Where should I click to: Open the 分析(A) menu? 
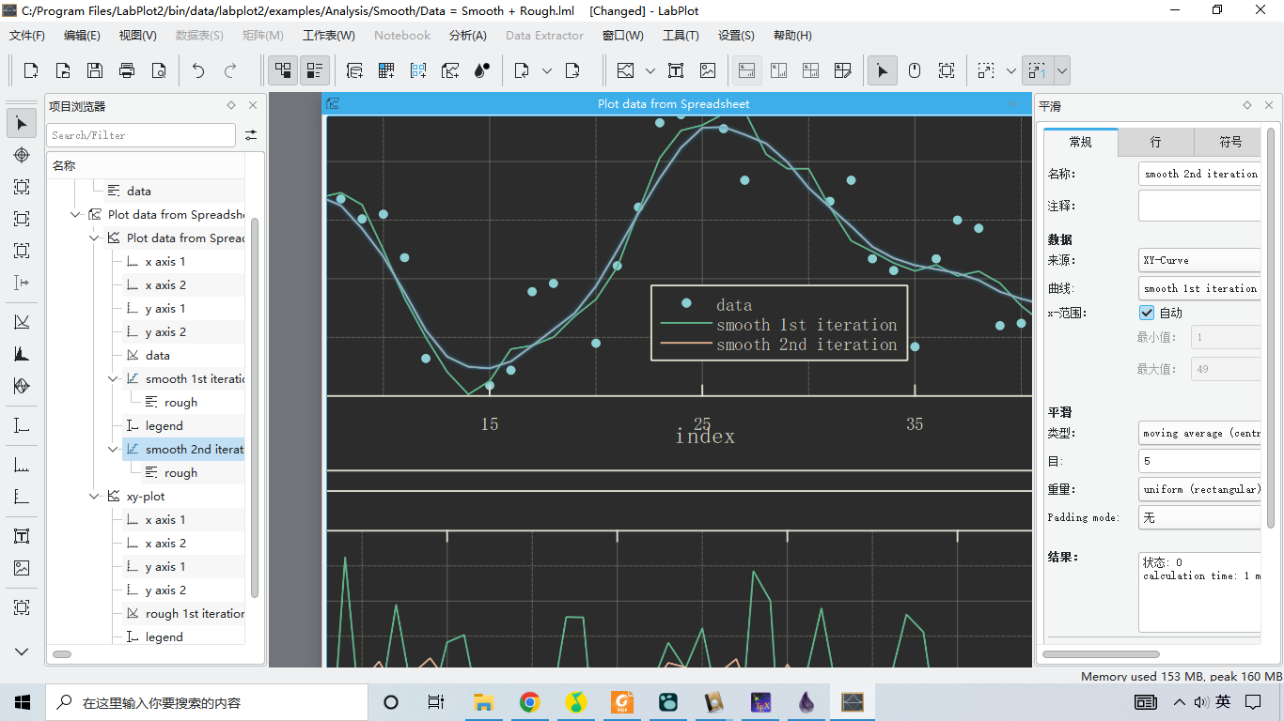[467, 36]
